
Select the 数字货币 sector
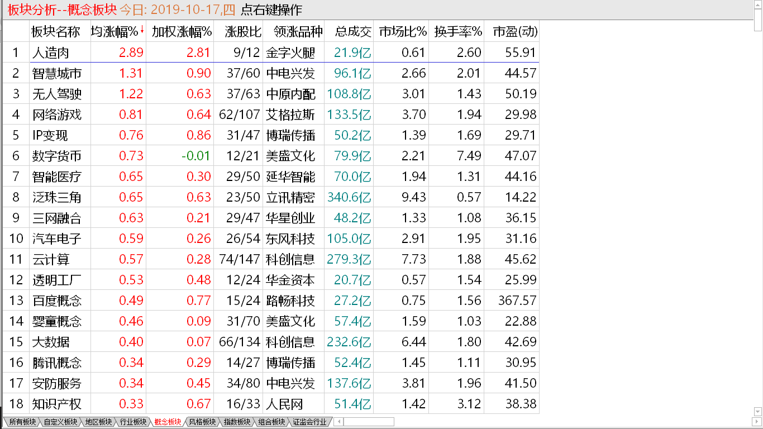(x=57, y=156)
